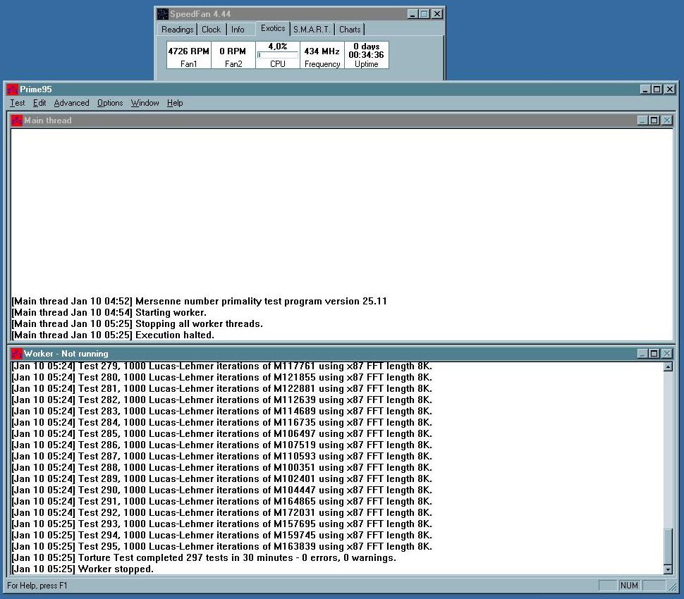Click the Test 291 M164865 log line
684x599 pixels.
[221, 501]
